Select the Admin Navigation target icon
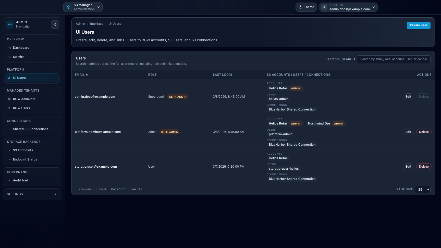The width and height of the screenshot is (441, 248). coord(10,24)
